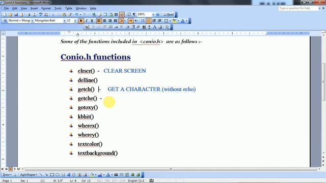Viewport: 326px width, 183px height.
Task: Click the Columns icon
Action: point(116,15)
